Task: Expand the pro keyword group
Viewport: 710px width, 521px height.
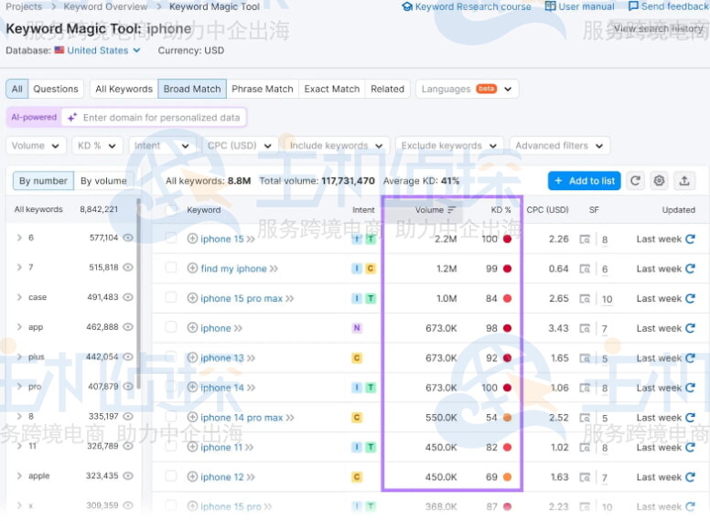Action: coord(19,387)
